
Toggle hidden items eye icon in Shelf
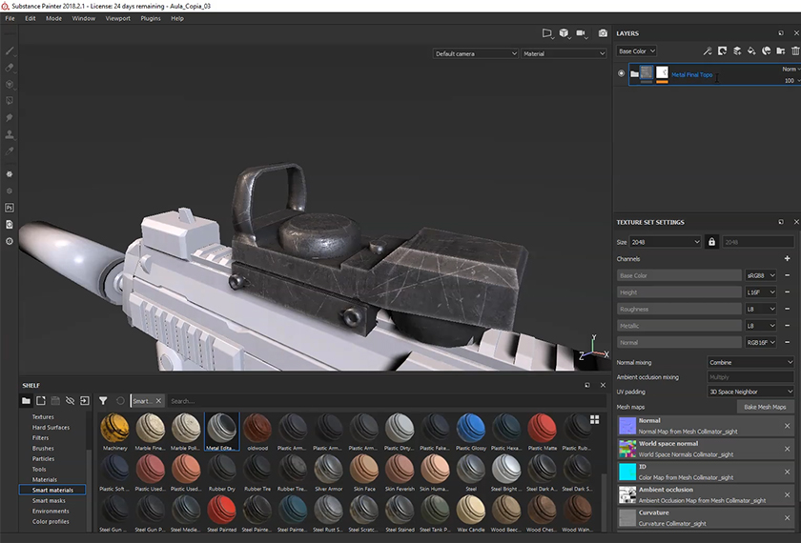coord(70,401)
